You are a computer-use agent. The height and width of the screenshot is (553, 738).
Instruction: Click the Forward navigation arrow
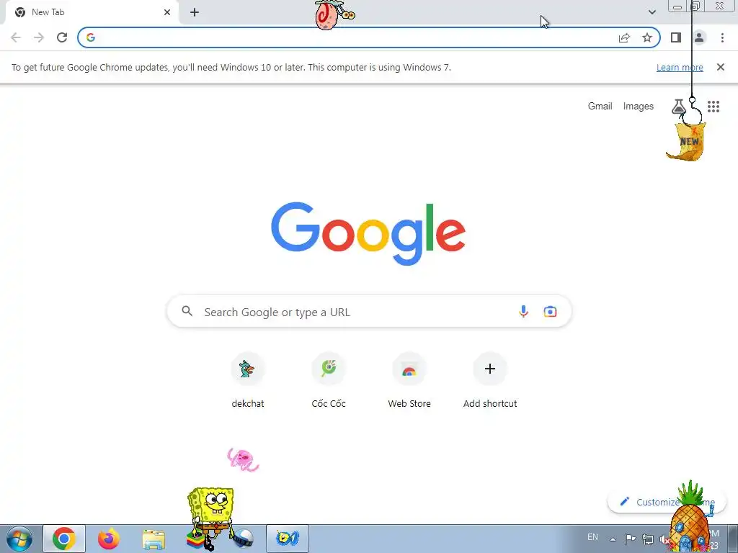pyautogui.click(x=39, y=37)
